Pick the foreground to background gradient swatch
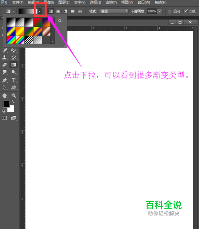 11,22
